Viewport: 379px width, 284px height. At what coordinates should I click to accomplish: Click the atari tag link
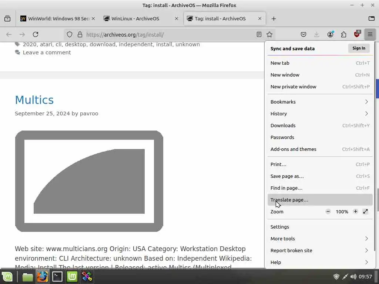46,44
